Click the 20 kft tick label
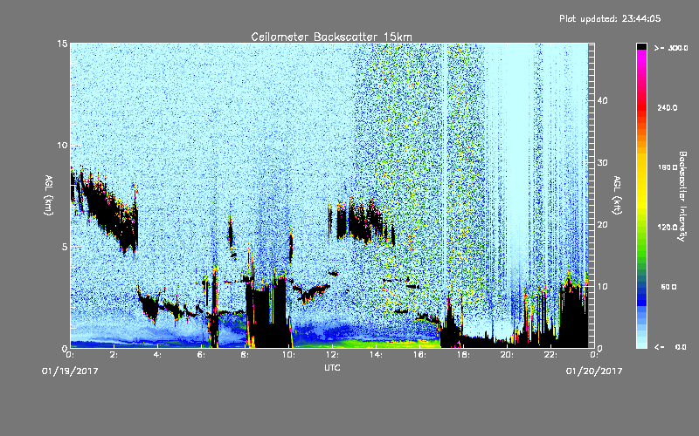This screenshot has width=699, height=436. point(602,224)
